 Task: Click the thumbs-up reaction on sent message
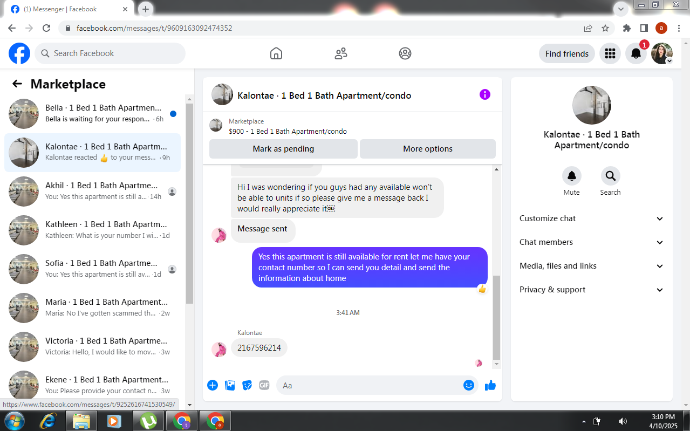482,289
